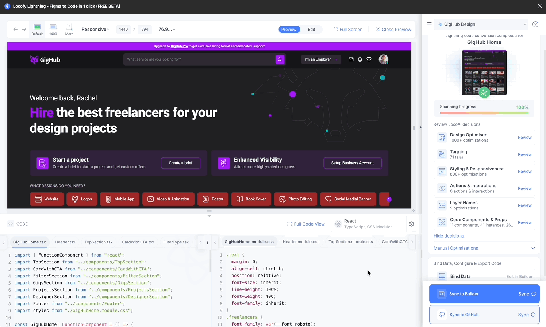Click Sync to GitHub button
546x327 pixels.
click(484, 315)
